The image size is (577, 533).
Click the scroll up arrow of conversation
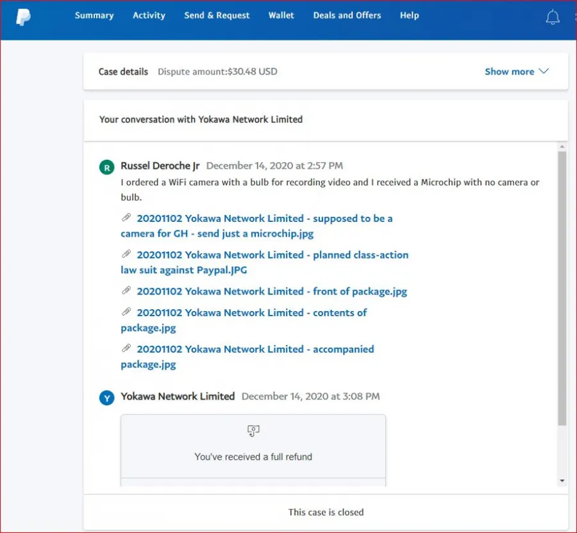pyautogui.click(x=562, y=146)
